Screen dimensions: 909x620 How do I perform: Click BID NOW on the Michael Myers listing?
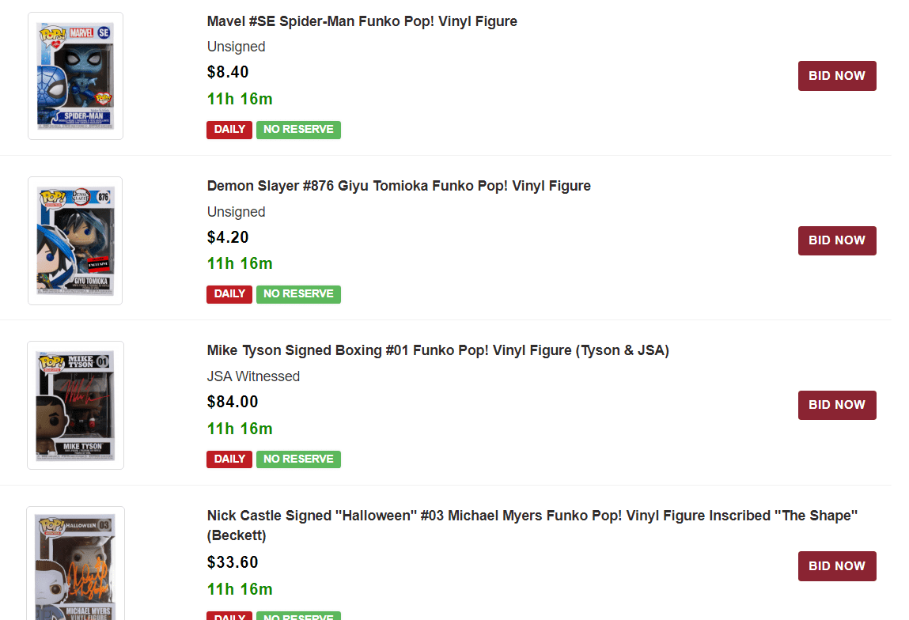[x=836, y=565]
